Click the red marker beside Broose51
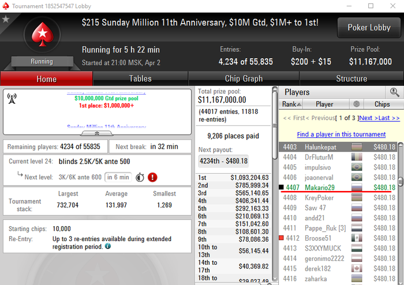The height and width of the screenshot is (285, 404). coord(281,238)
